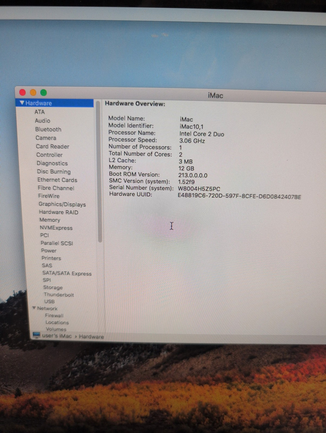Open the PCI section
Image resolution: width=326 pixels, height=433 pixels.
[45, 235]
